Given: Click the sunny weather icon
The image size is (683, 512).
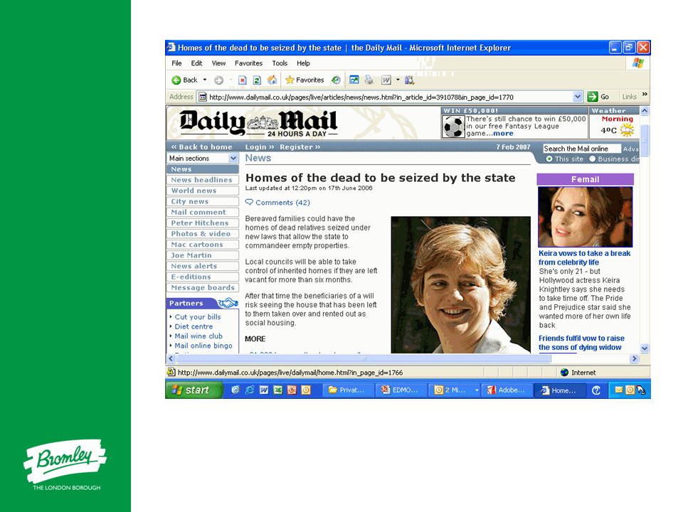Looking at the screenshot, I should coord(627,129).
